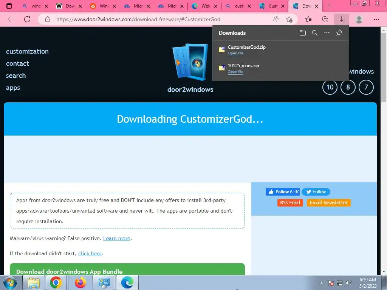The width and height of the screenshot is (387, 290).
Task: Click the network tray icon
Action: (340, 283)
